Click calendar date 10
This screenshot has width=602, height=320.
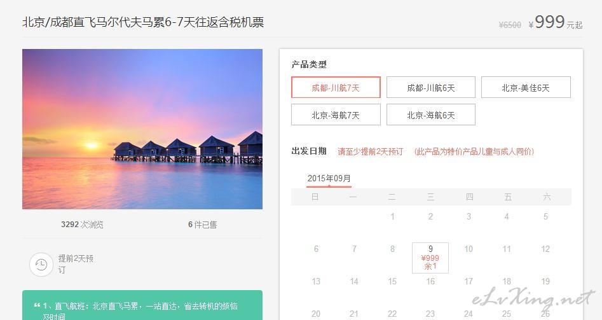469,249
